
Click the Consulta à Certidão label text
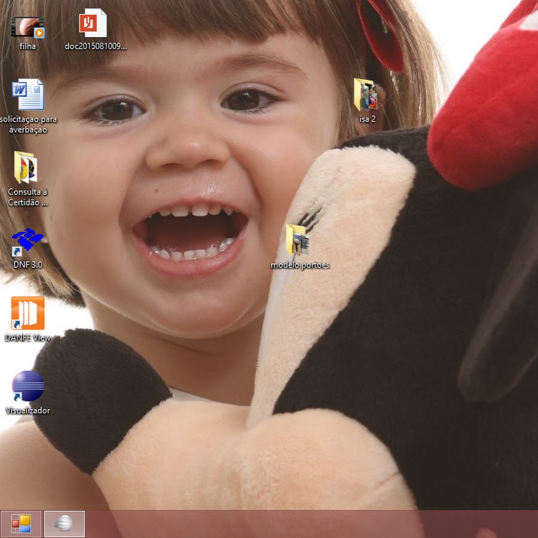pyautogui.click(x=27, y=197)
